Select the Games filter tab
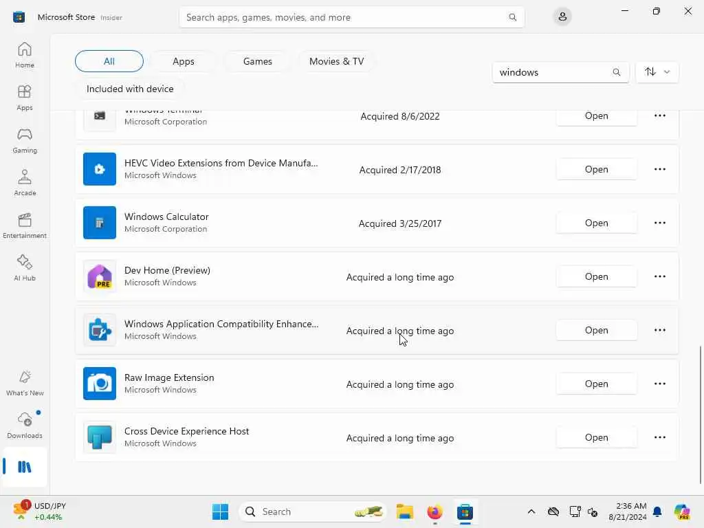Image resolution: width=704 pixels, height=528 pixels. pyautogui.click(x=257, y=61)
